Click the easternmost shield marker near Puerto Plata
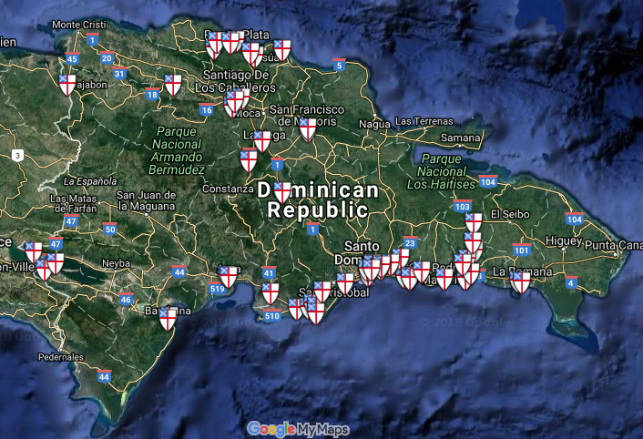This screenshot has height=439, width=643. [282, 50]
